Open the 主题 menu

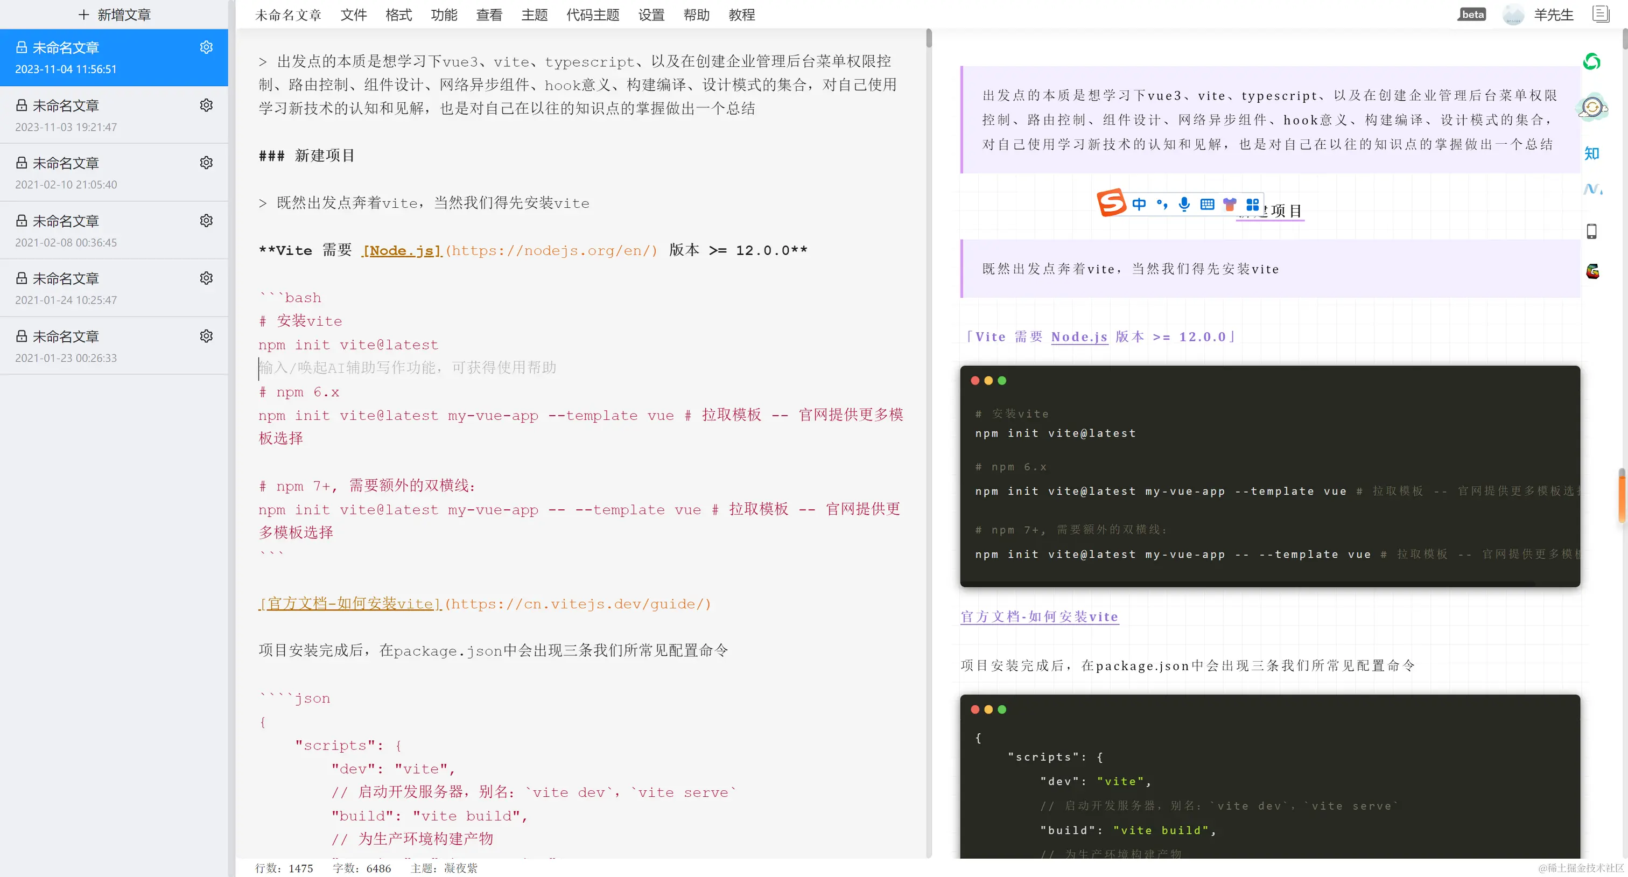point(534,15)
